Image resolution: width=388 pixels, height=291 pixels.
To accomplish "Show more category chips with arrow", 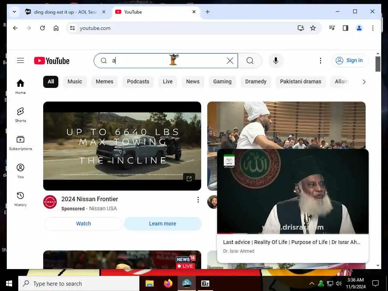I will pos(364,82).
